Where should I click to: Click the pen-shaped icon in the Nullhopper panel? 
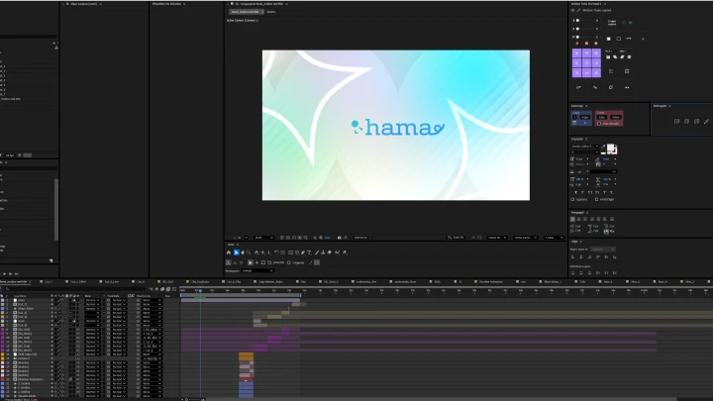click(706, 122)
